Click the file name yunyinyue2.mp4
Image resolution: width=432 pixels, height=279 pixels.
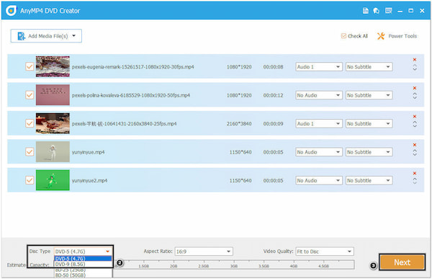(x=89, y=180)
